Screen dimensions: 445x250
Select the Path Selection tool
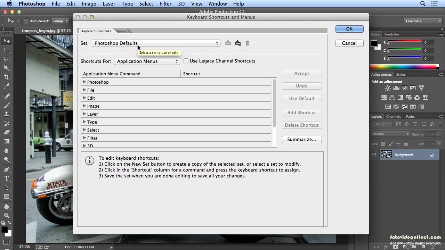point(7,187)
